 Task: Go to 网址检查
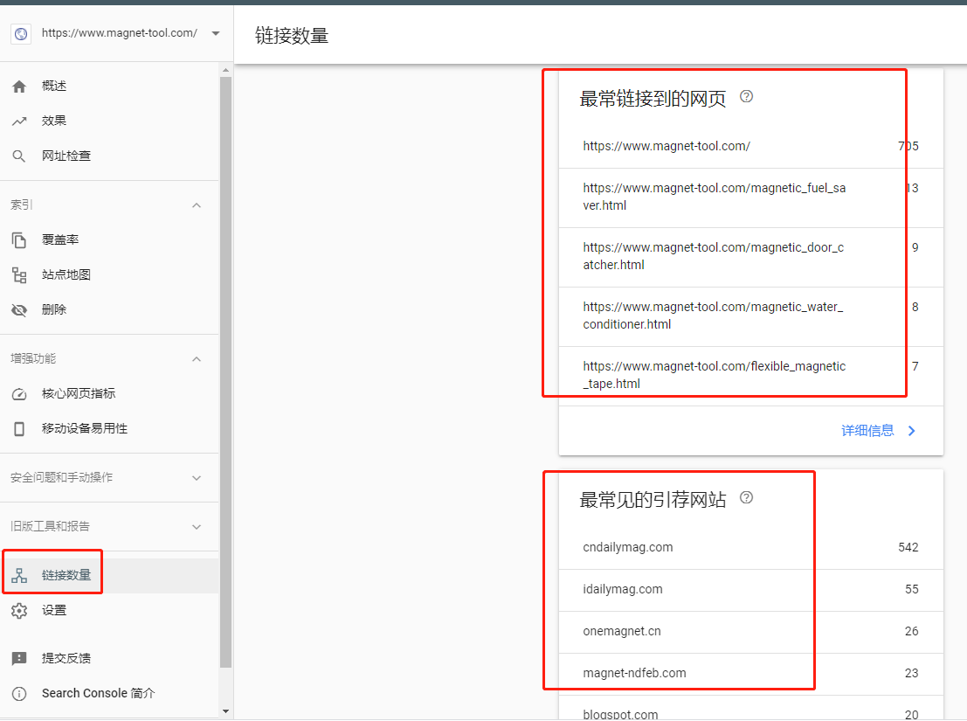109,156
